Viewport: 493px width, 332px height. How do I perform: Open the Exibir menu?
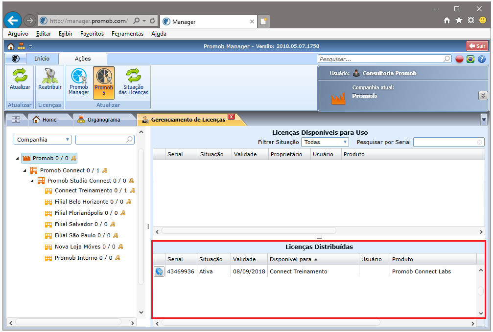(66, 34)
